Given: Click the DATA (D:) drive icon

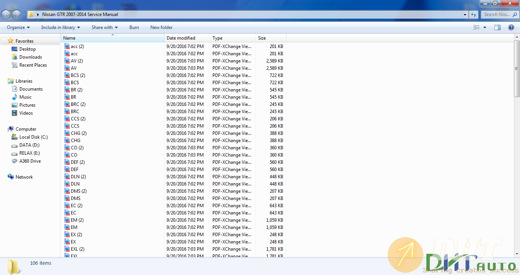Looking at the screenshot, I should pyautogui.click(x=14, y=145).
